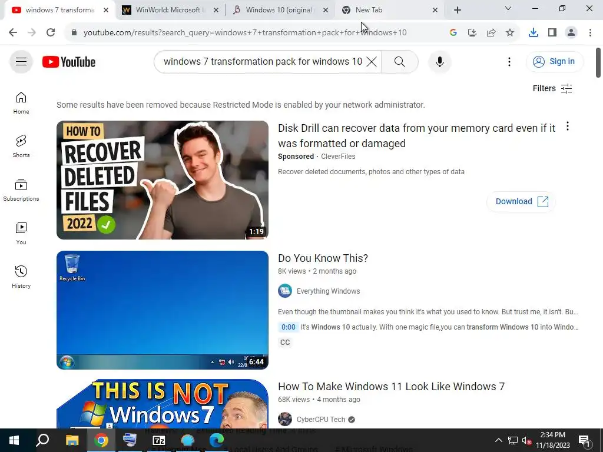This screenshot has width=603, height=452.
Task: Click the Download button for Disk Drill
Action: click(521, 201)
